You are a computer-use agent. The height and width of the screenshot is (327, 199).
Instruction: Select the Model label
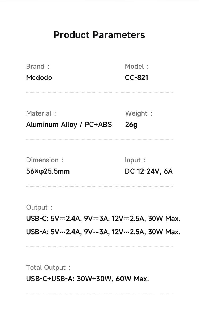[137, 66]
